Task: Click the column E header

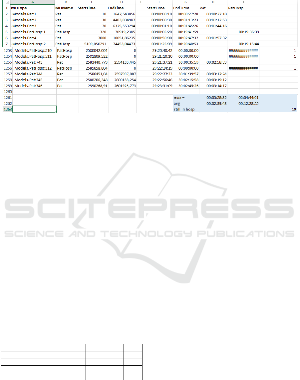Action: click(141, 2)
